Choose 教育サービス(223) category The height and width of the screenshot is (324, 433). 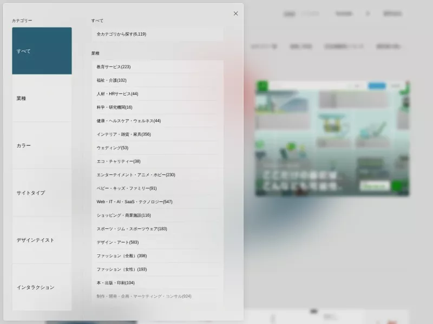[x=158, y=66]
